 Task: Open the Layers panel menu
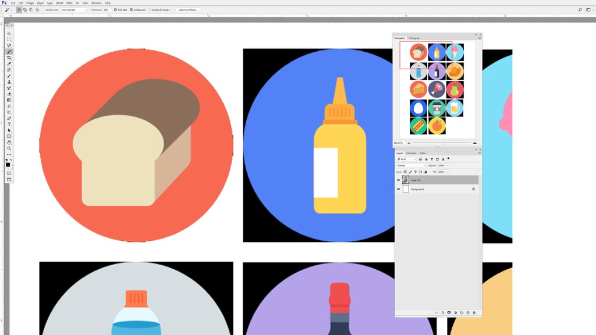[x=480, y=153]
